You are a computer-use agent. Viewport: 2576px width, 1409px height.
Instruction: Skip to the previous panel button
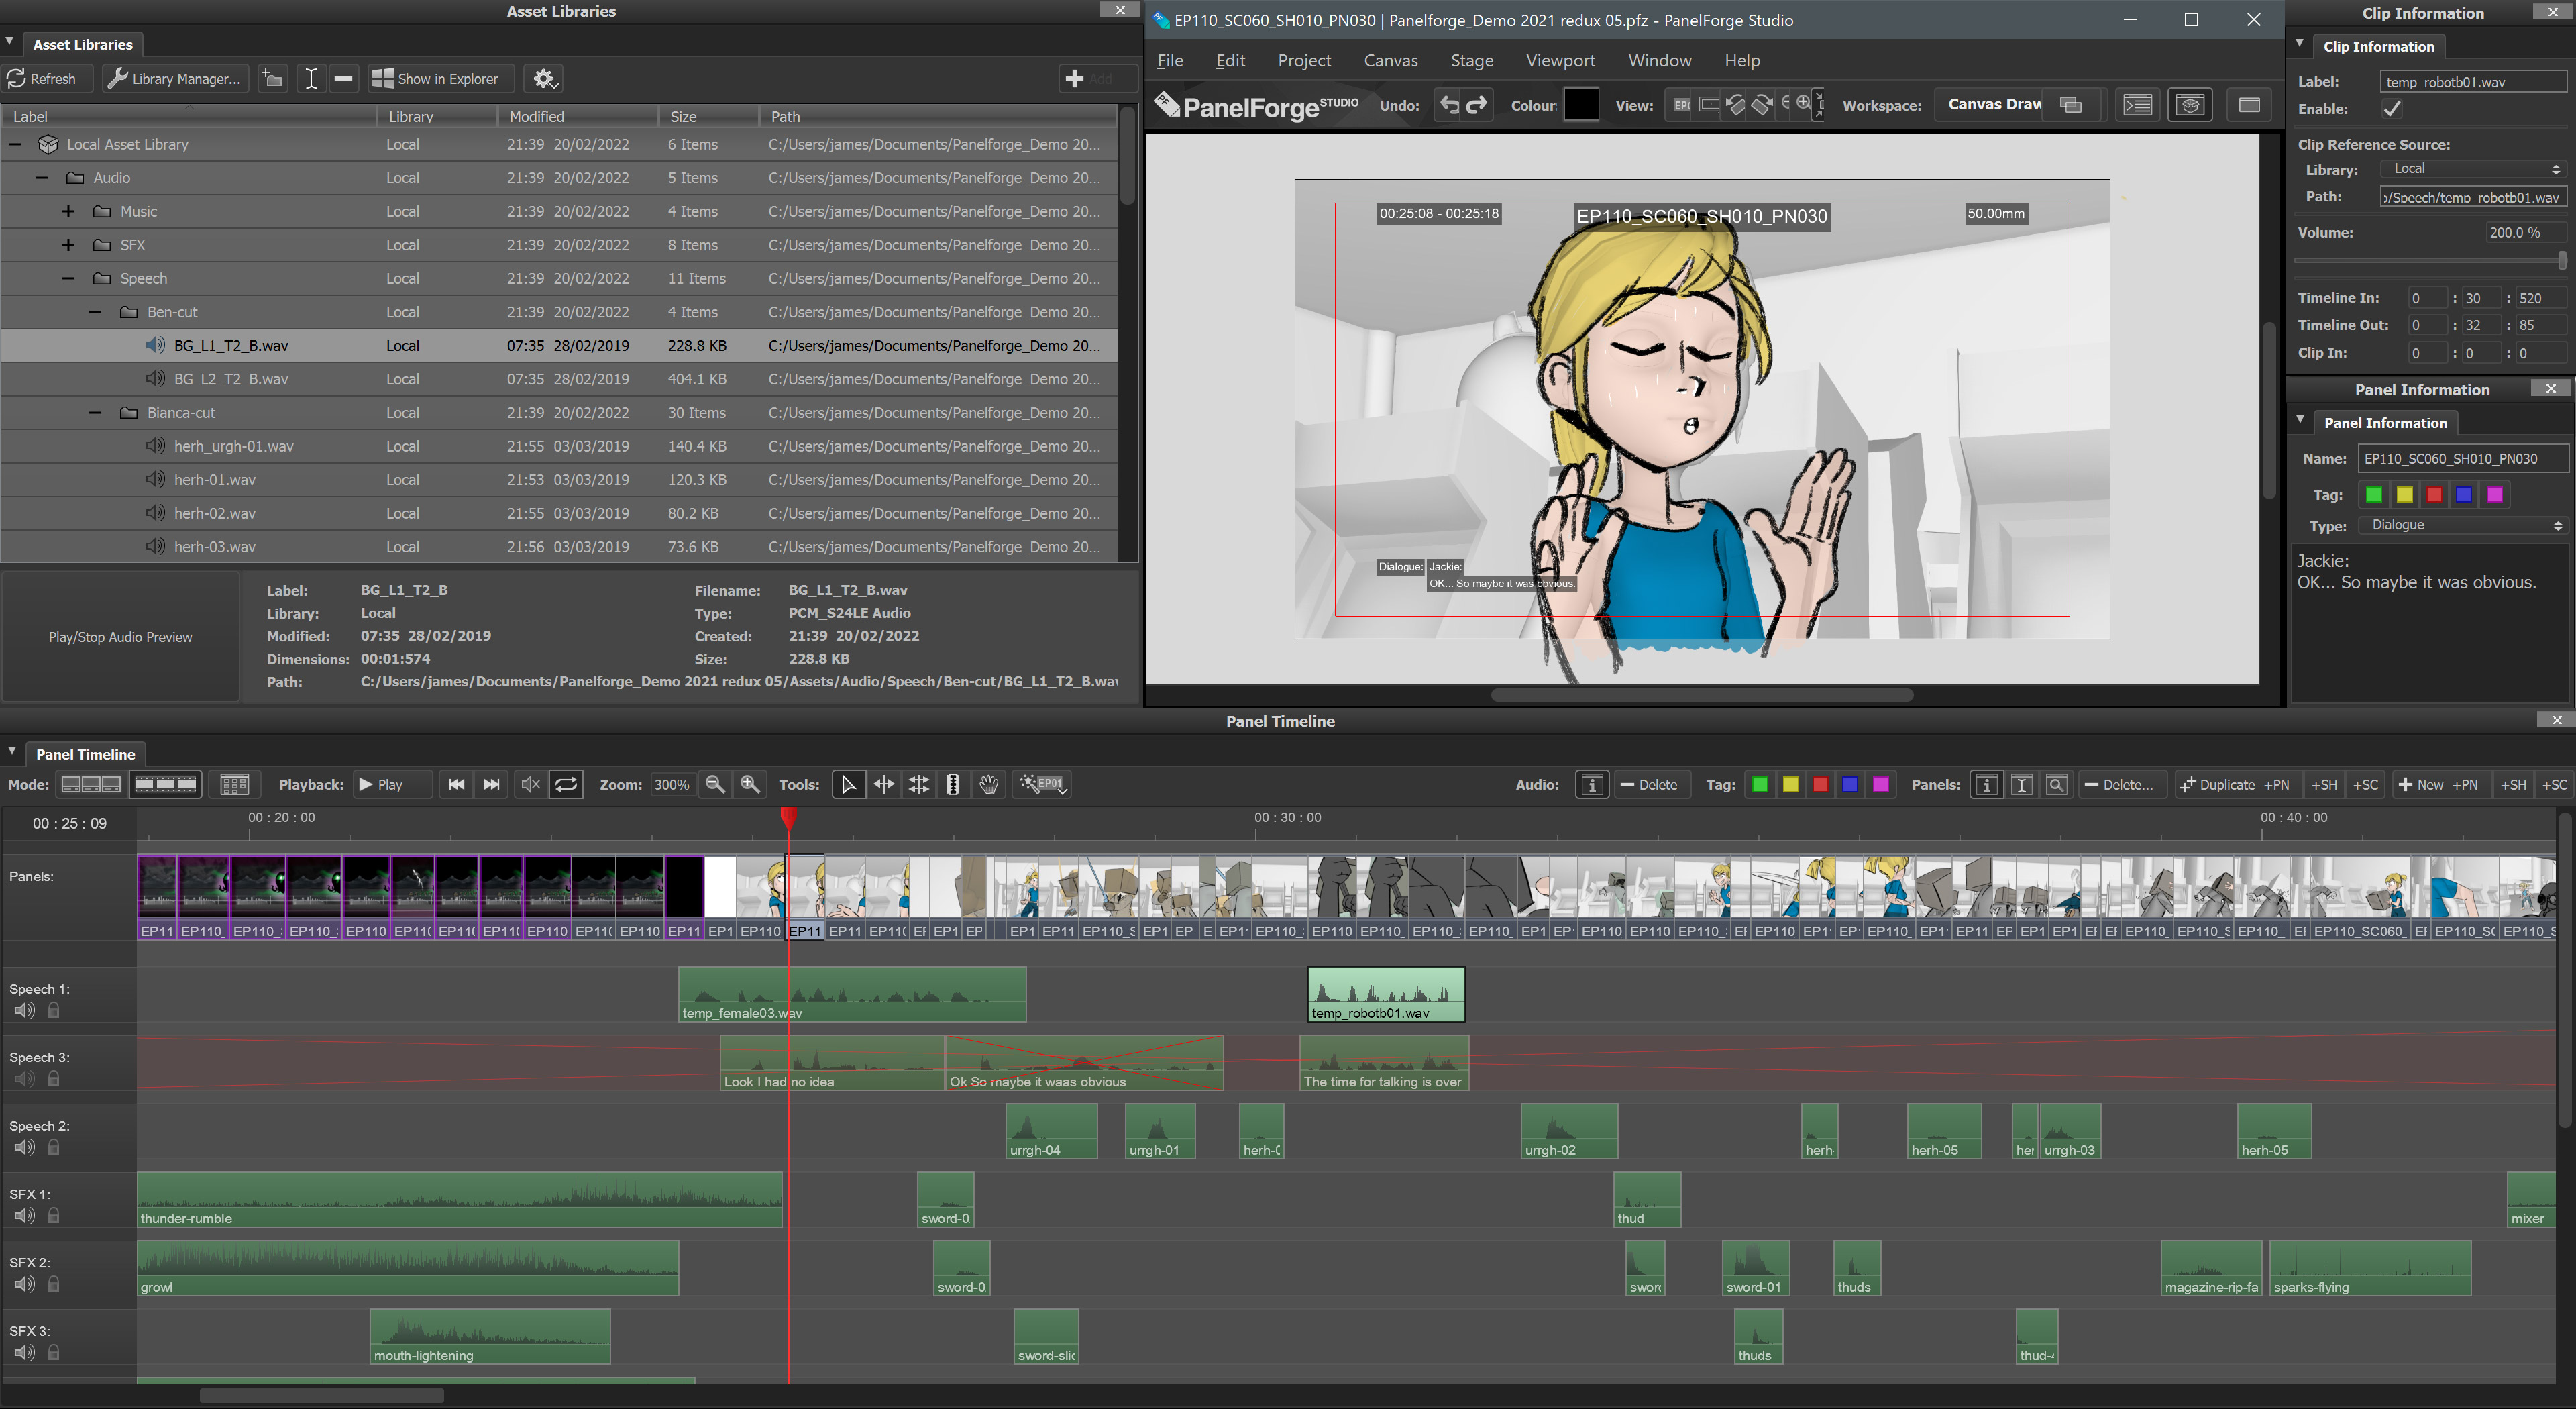[x=456, y=785]
